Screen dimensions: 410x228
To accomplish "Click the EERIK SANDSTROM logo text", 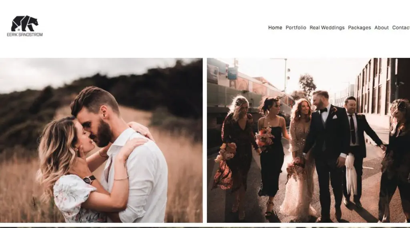I will point(24,34).
